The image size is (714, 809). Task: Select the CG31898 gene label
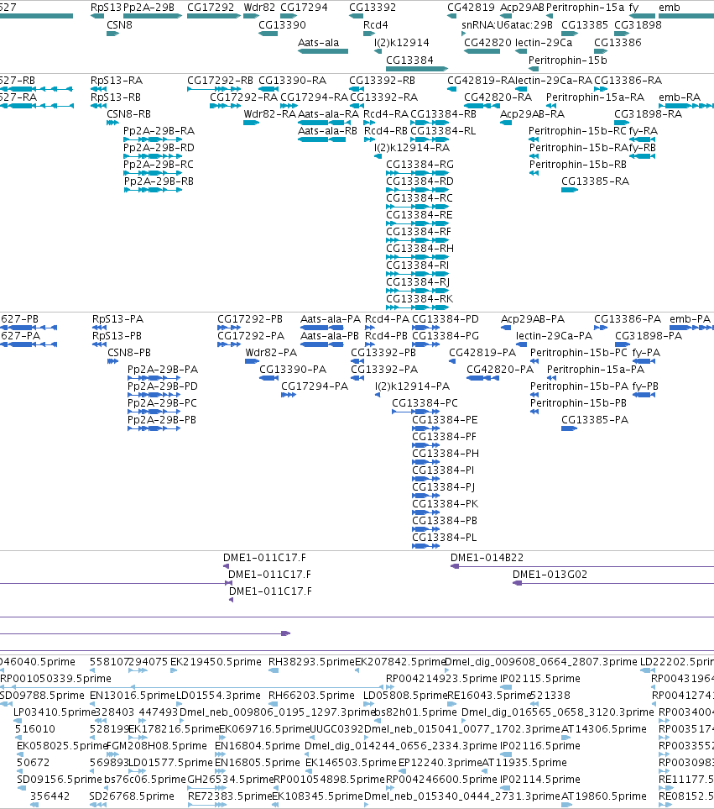638,24
